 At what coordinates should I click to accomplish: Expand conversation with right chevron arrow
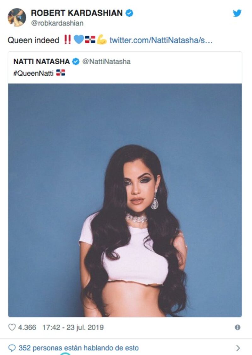click(x=238, y=348)
